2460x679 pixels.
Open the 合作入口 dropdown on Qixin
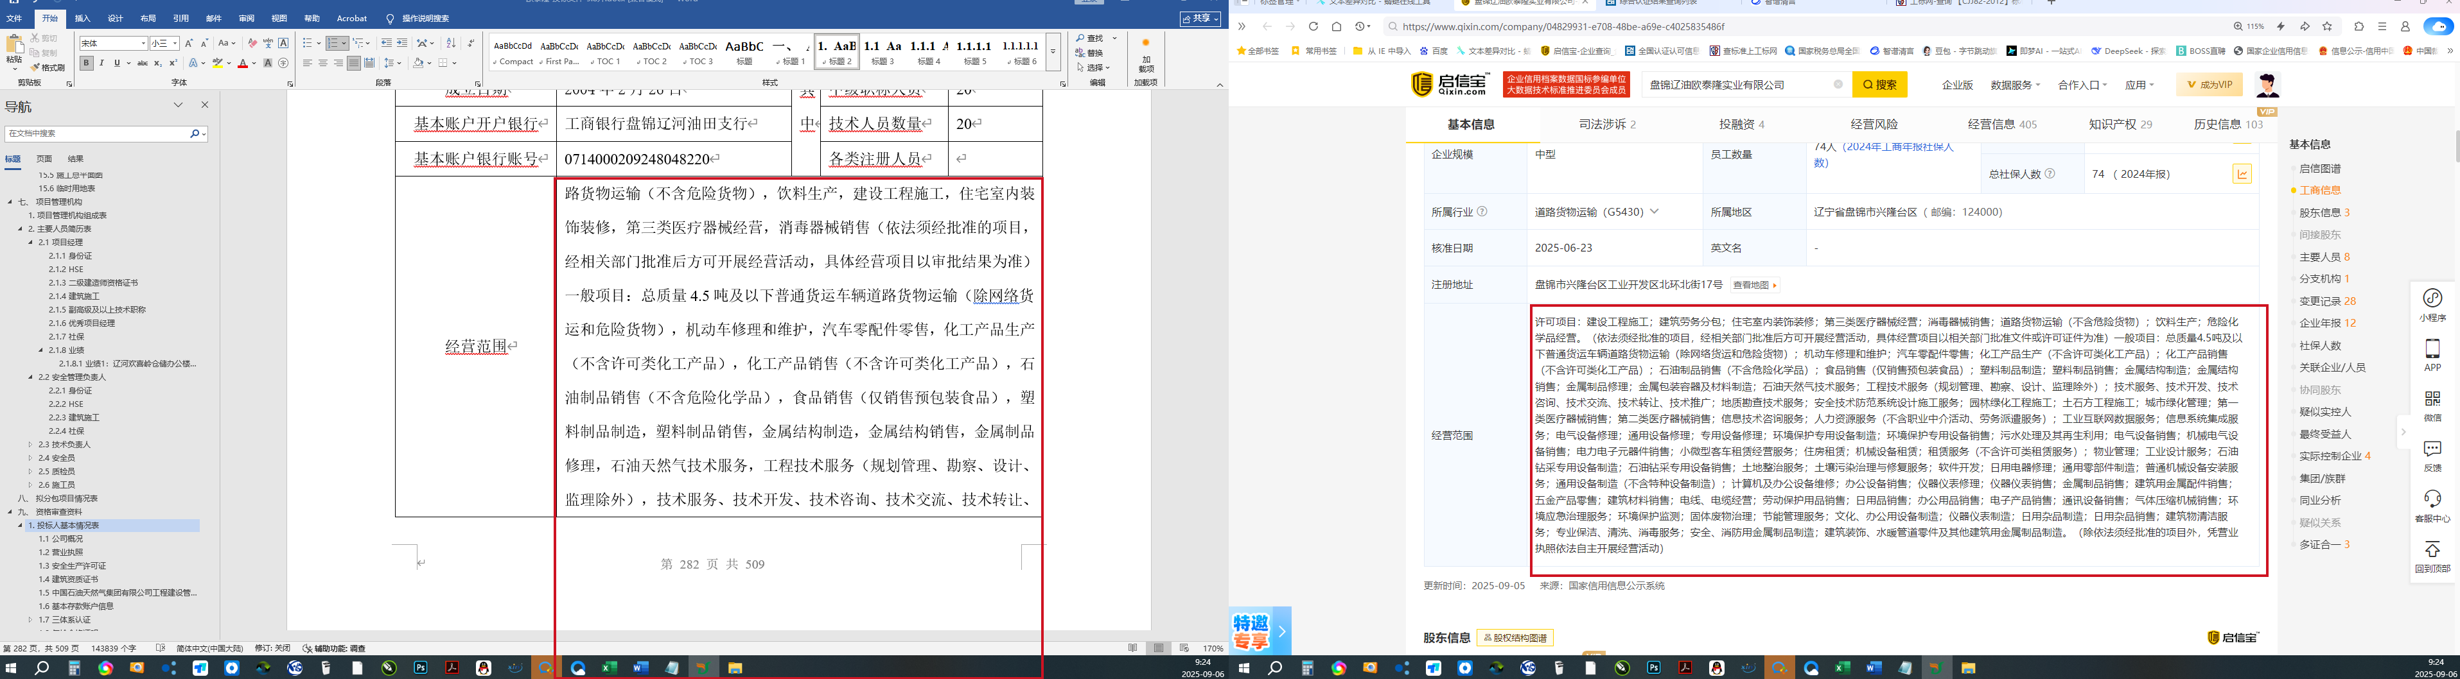2082,85
